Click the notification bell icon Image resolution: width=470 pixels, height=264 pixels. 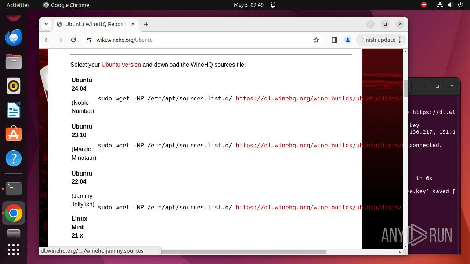click(273, 5)
